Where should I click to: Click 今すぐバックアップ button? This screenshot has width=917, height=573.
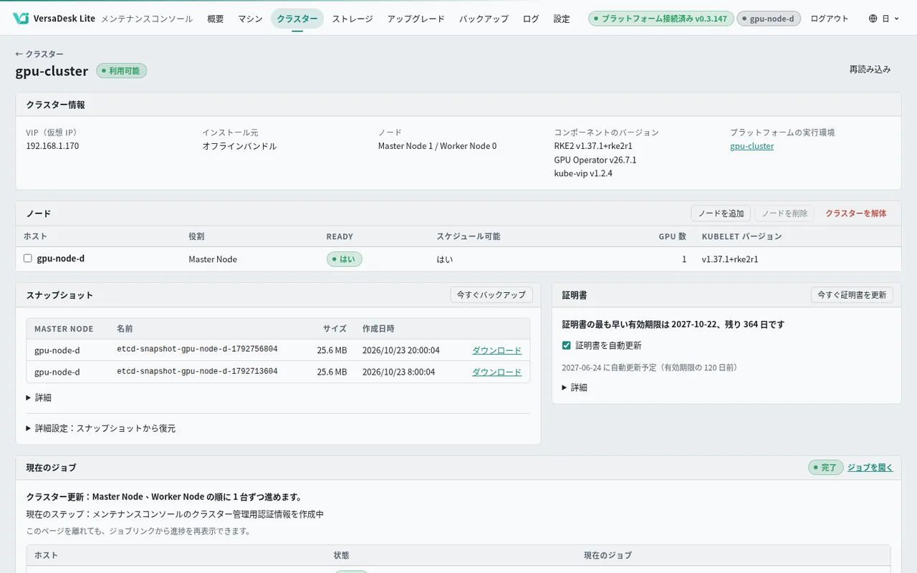(x=491, y=295)
